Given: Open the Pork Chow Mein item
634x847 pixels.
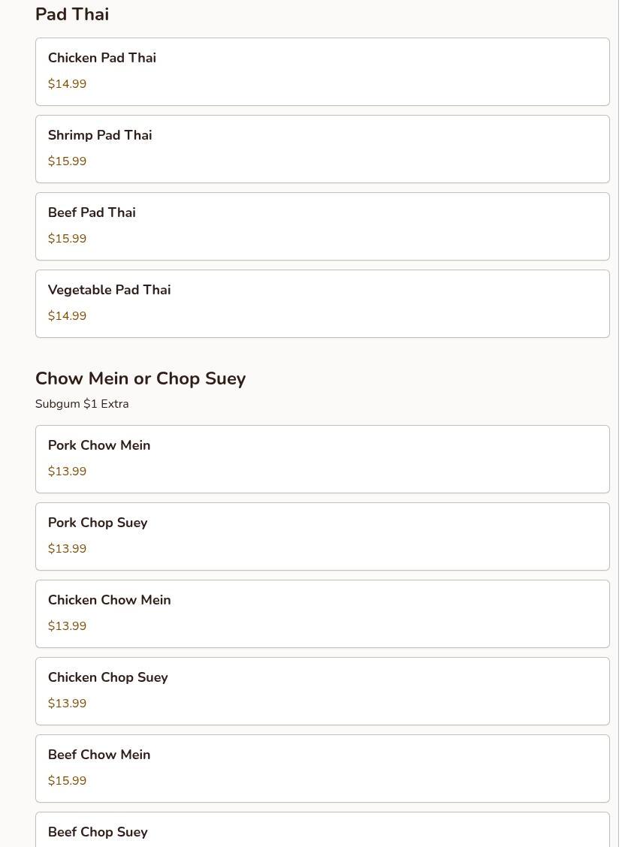Looking at the screenshot, I should [x=322, y=459].
